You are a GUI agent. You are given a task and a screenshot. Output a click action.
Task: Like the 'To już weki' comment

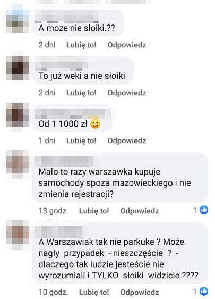(x=81, y=93)
